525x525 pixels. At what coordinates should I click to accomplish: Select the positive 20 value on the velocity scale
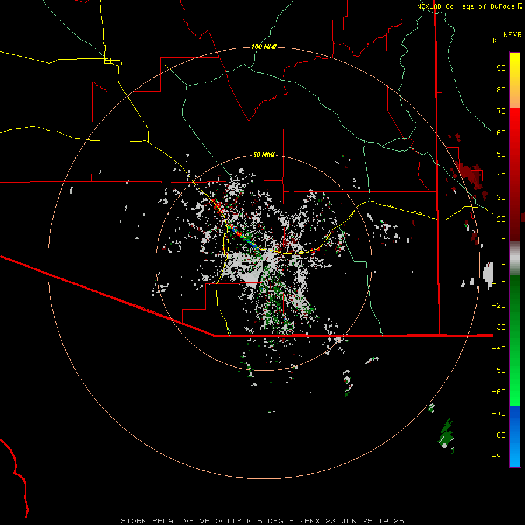501,219
